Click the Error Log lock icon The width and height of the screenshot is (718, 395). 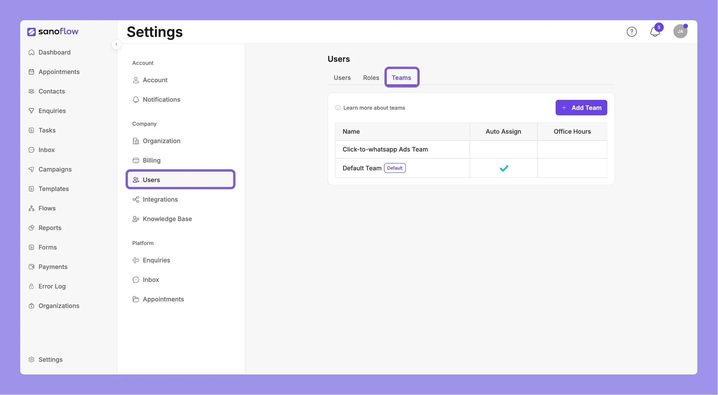(31, 286)
